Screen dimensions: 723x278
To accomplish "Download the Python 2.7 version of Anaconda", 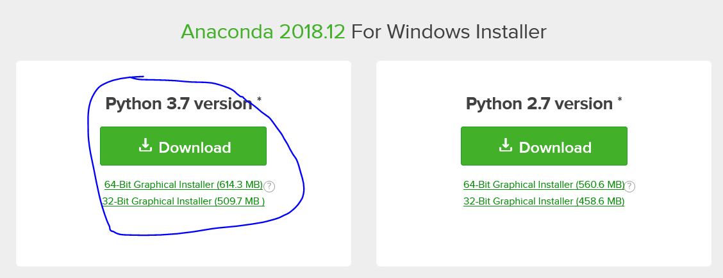I will click(x=544, y=146).
